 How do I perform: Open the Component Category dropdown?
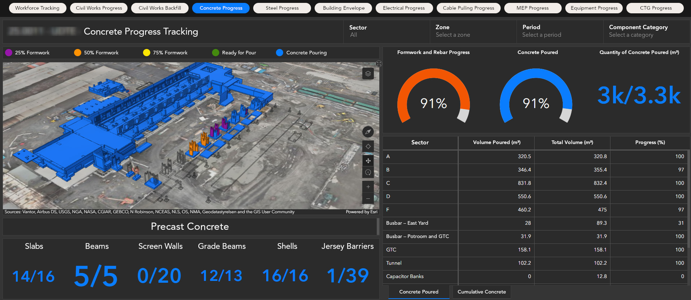tap(647, 31)
